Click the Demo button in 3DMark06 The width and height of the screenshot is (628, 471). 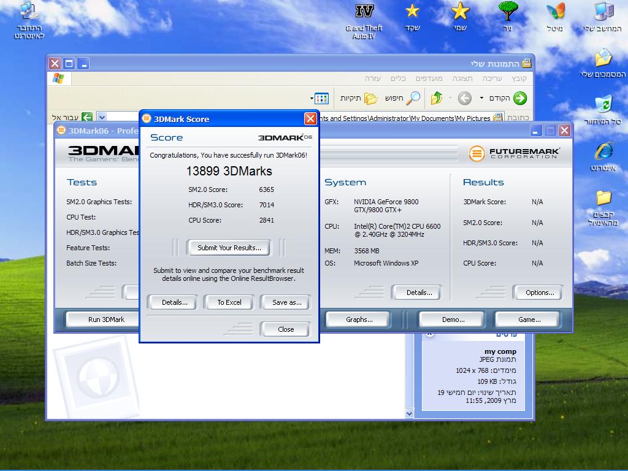[x=453, y=319]
